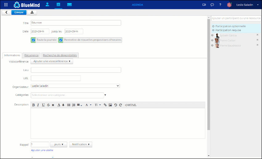Open the Mail envelope icon
Image resolution: width=262 pixels, height=159 pixels.
(x=69, y=5)
